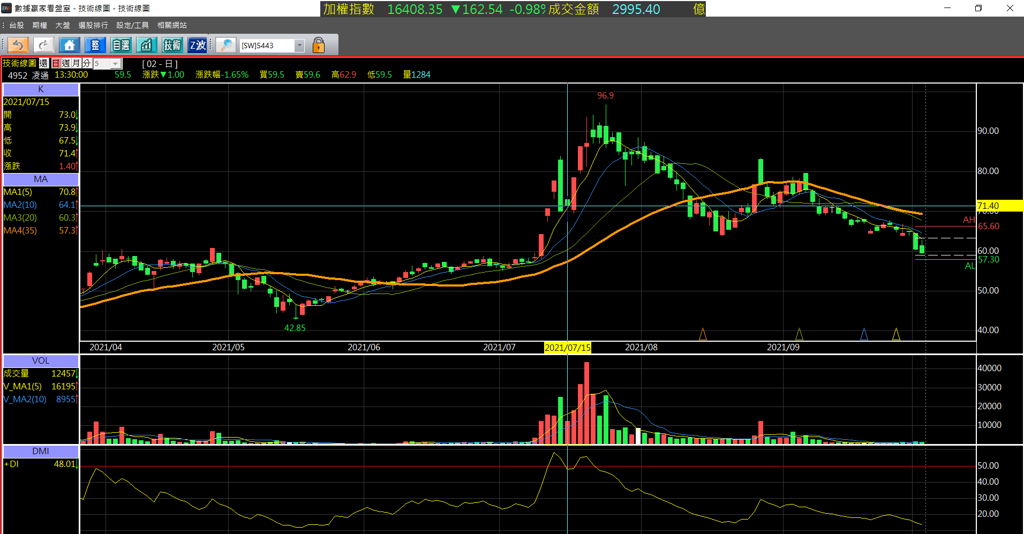
Task: Open the 期權 menu
Action: pyautogui.click(x=40, y=25)
